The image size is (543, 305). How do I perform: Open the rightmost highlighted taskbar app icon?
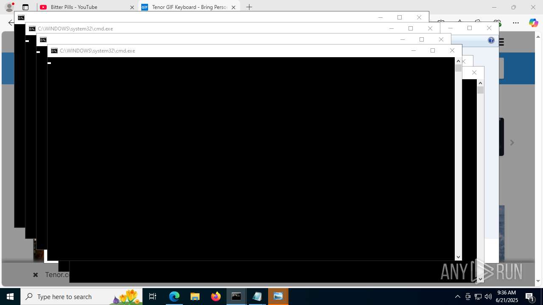coord(278,297)
